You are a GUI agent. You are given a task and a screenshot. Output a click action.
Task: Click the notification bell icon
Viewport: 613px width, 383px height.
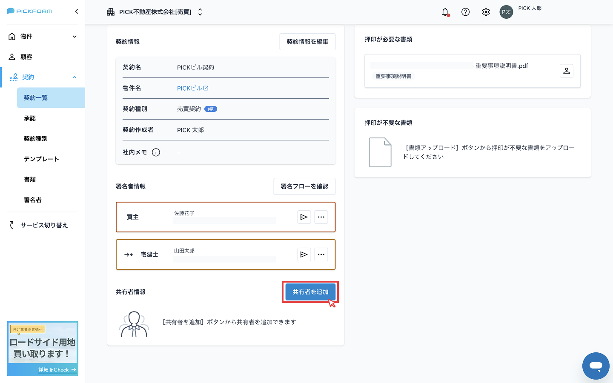coord(445,12)
